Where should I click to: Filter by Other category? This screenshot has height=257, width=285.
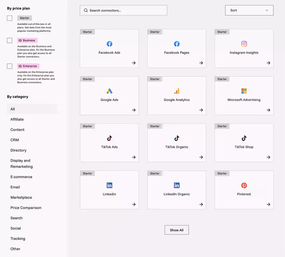pyautogui.click(x=15, y=249)
